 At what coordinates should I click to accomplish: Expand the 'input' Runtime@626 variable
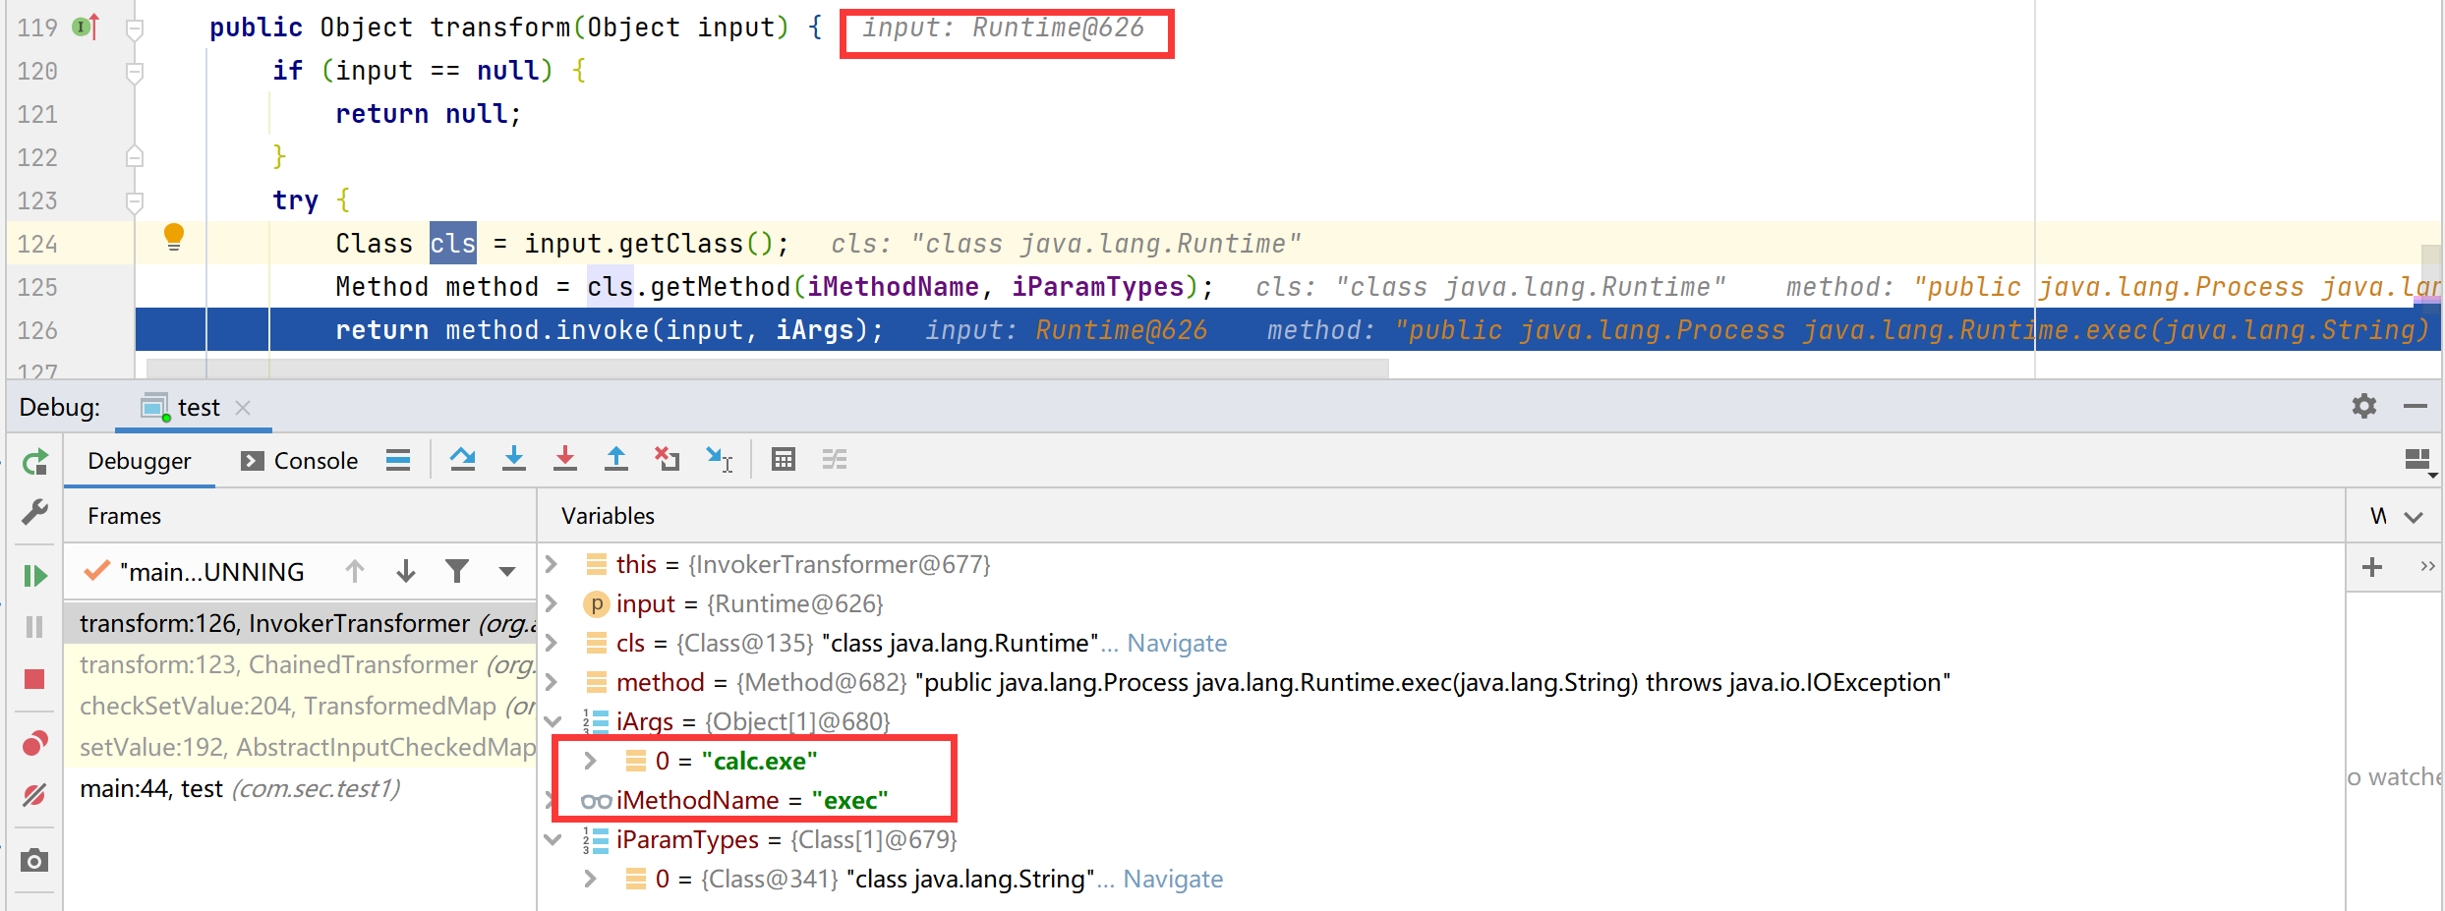click(552, 603)
